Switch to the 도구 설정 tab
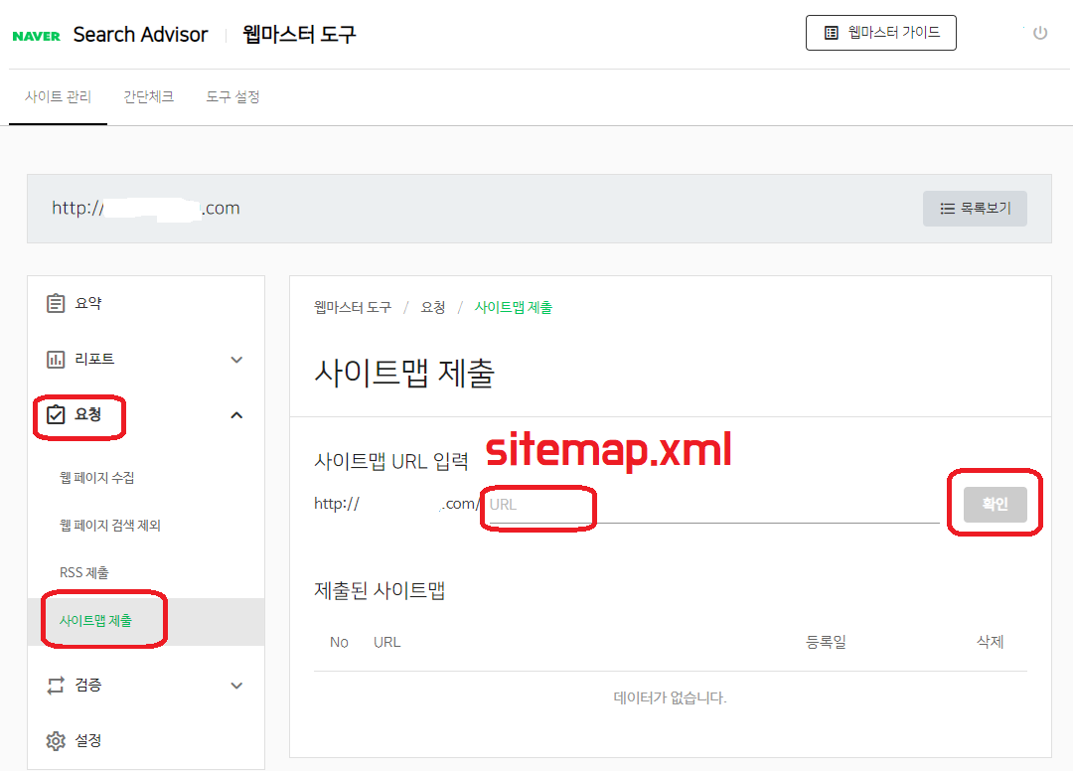The image size is (1073, 771). tap(232, 96)
